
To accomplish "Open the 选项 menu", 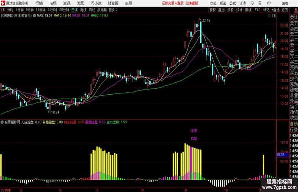I will pyautogui.click(x=242, y=3).
